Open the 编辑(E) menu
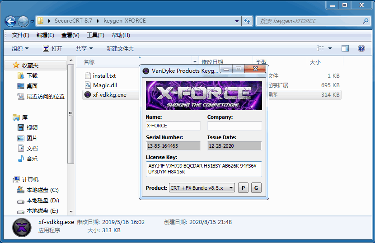The height and width of the screenshot is (243, 375). pos(45,35)
